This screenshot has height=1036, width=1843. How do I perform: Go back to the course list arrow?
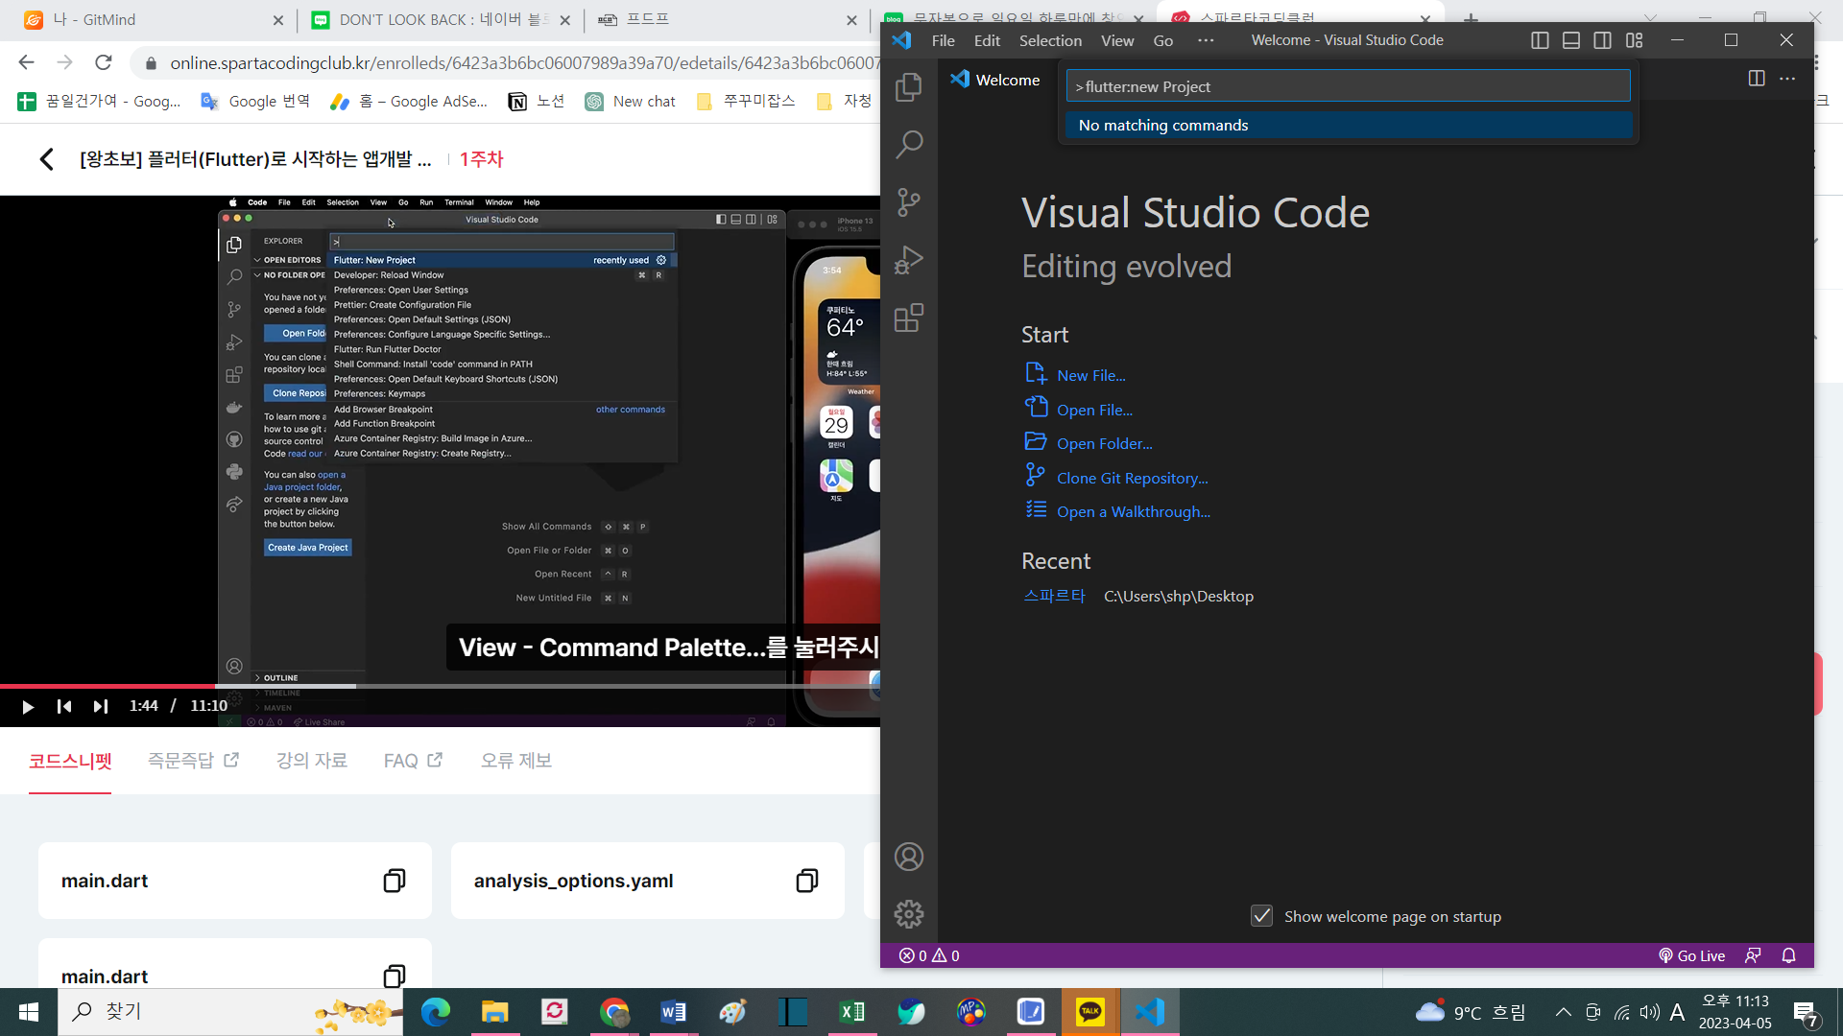pos(46,159)
